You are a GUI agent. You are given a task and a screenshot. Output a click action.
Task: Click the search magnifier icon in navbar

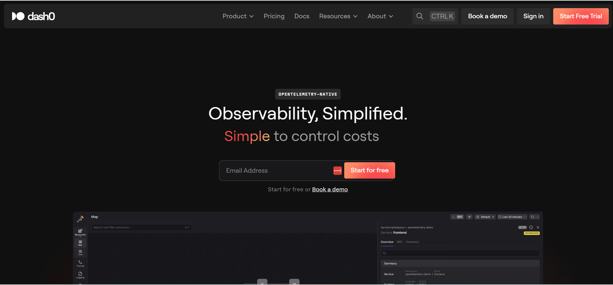click(x=420, y=16)
